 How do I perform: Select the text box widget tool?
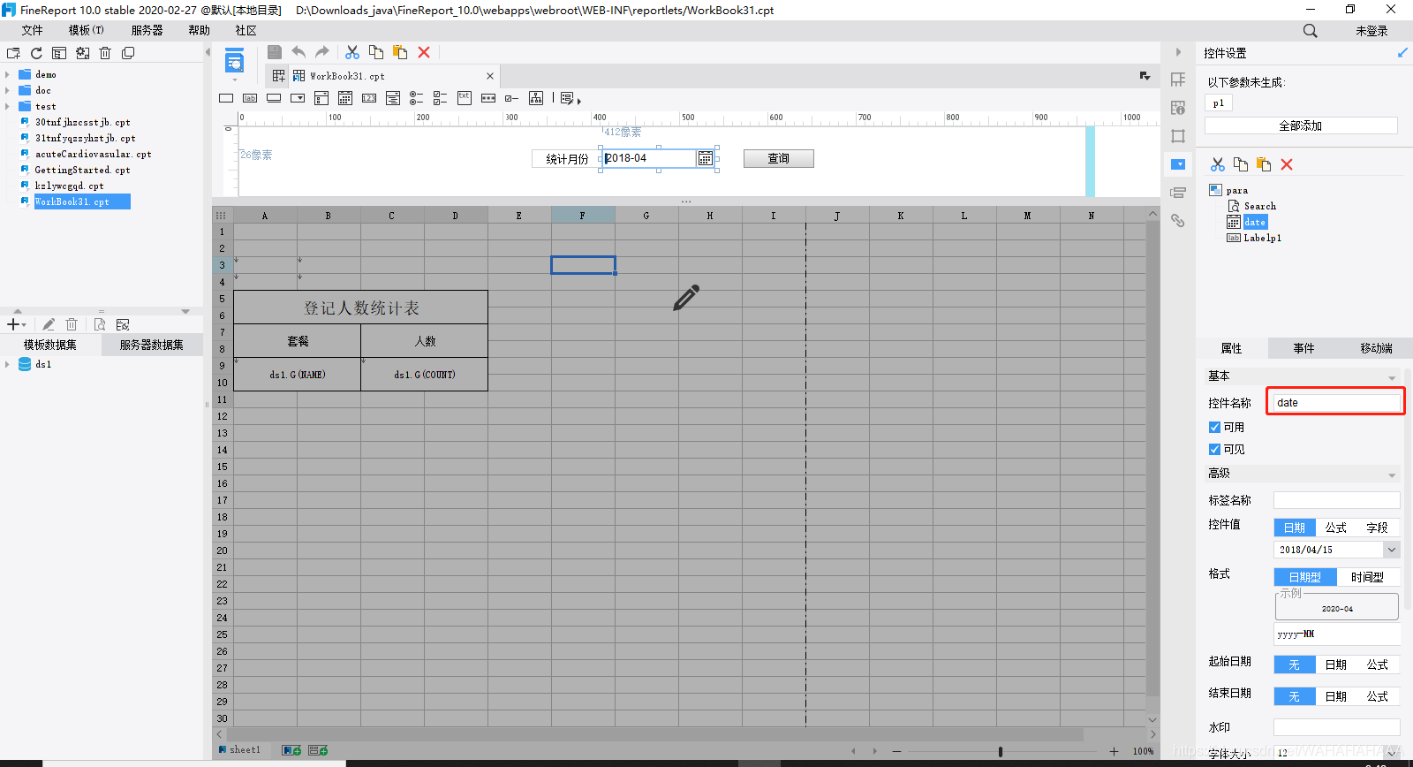click(x=226, y=98)
